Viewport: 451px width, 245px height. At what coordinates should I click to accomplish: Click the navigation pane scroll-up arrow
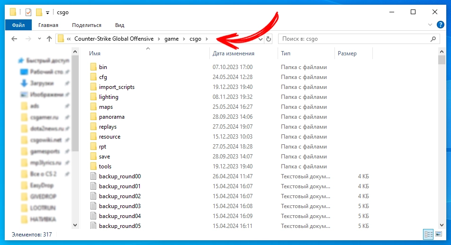(x=75, y=52)
